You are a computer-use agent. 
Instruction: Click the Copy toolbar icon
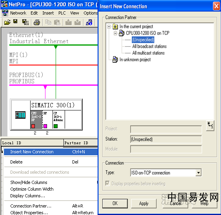pyautogui.click(x=48, y=22)
